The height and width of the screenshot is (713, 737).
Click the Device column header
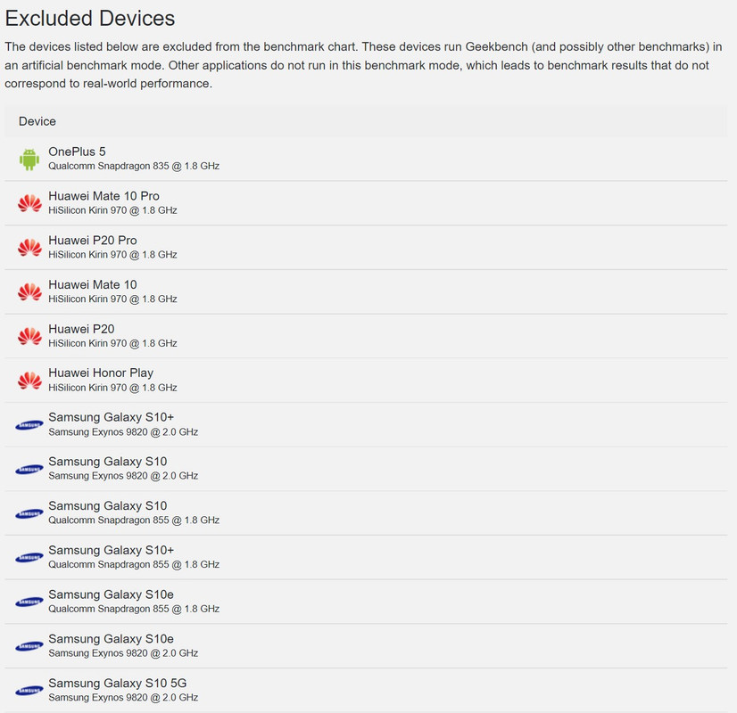37,121
